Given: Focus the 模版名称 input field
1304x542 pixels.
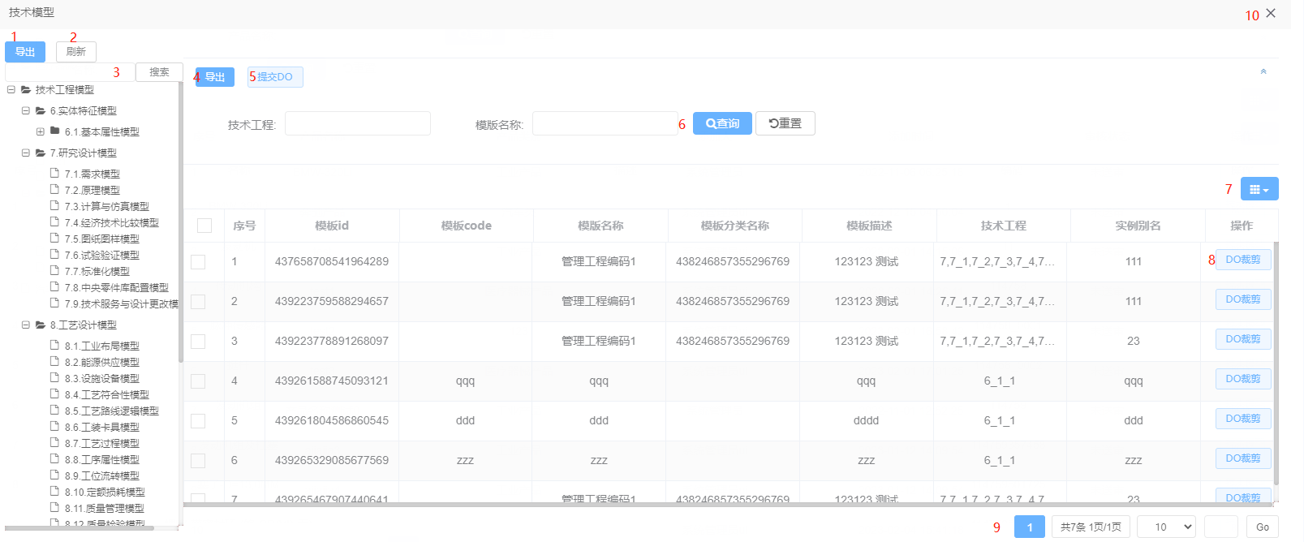Looking at the screenshot, I should (605, 123).
